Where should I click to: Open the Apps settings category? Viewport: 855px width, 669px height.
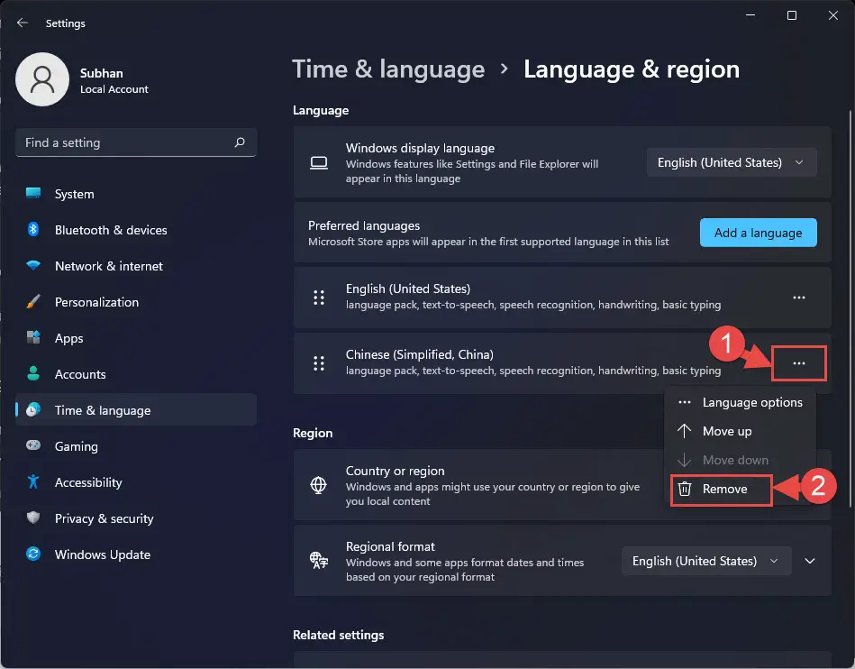point(136,338)
